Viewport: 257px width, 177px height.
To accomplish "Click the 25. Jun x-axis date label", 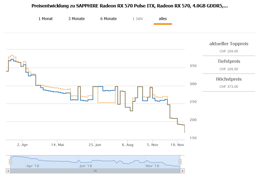I will [94, 145].
